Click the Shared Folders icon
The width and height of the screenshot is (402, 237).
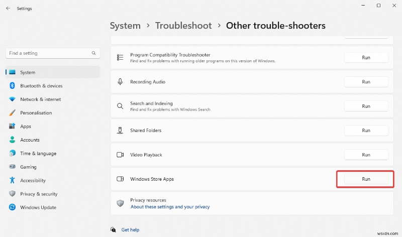click(x=120, y=131)
